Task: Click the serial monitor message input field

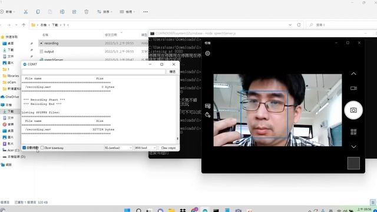Action: 94,72
